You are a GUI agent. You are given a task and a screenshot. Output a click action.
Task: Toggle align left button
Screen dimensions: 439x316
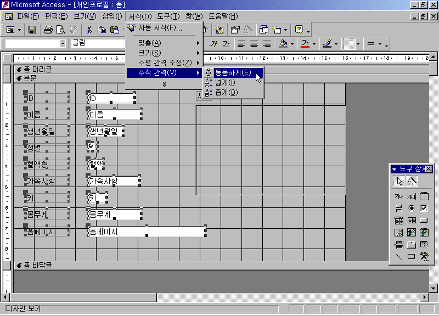click(241, 44)
